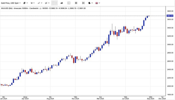Viewport: 175px width, 100px height.
Task: Open the indicators studies dropdown
Action: 47,3
